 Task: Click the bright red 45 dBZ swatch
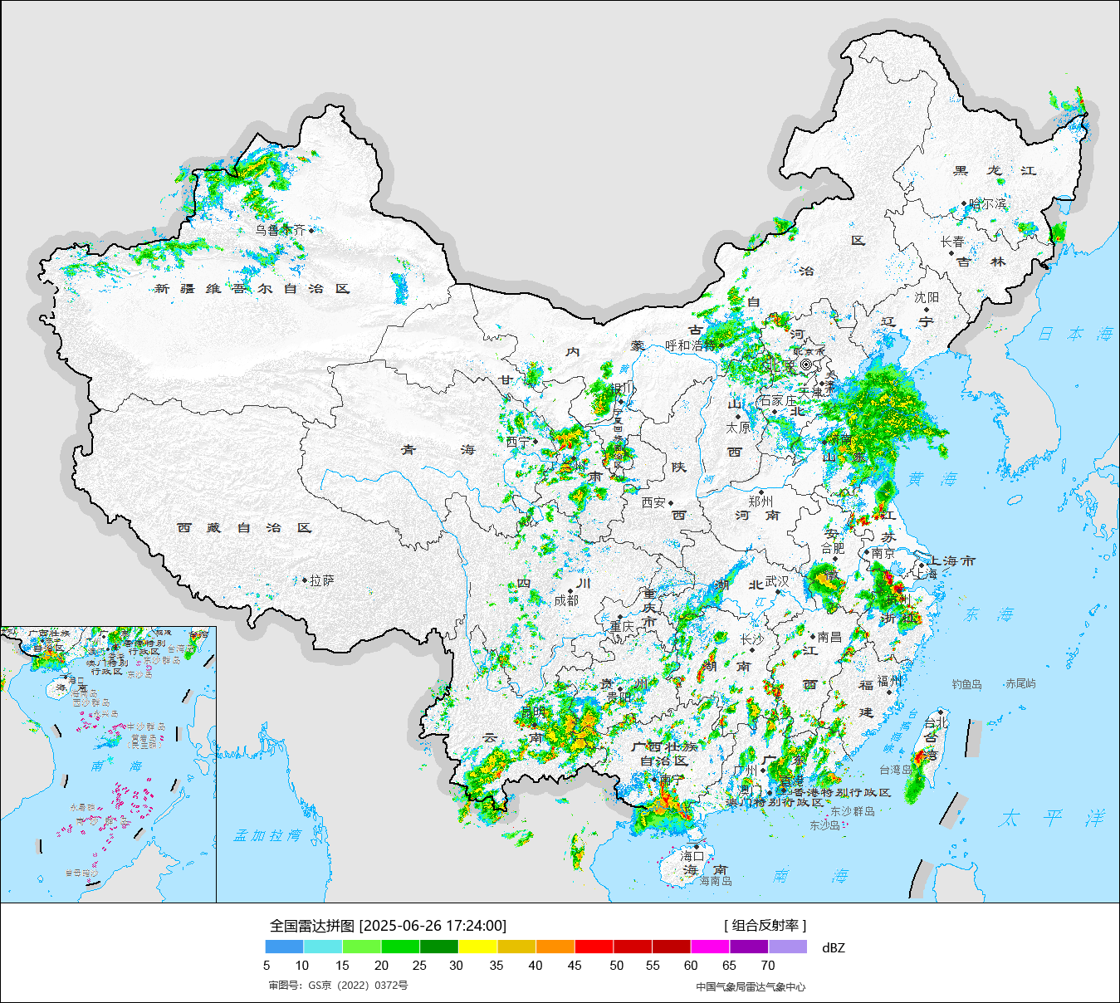click(x=594, y=947)
